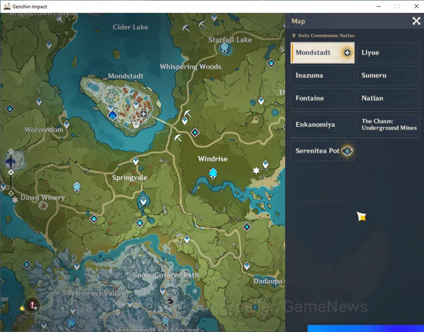The height and width of the screenshot is (332, 424).
Task: Click the pickaxe icon above the waypoint east of bridge
Action: [x=187, y=113]
